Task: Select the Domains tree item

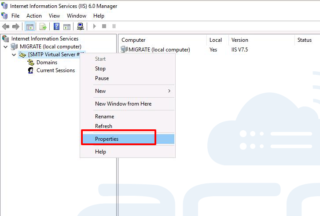Action: pyautogui.click(x=47, y=62)
